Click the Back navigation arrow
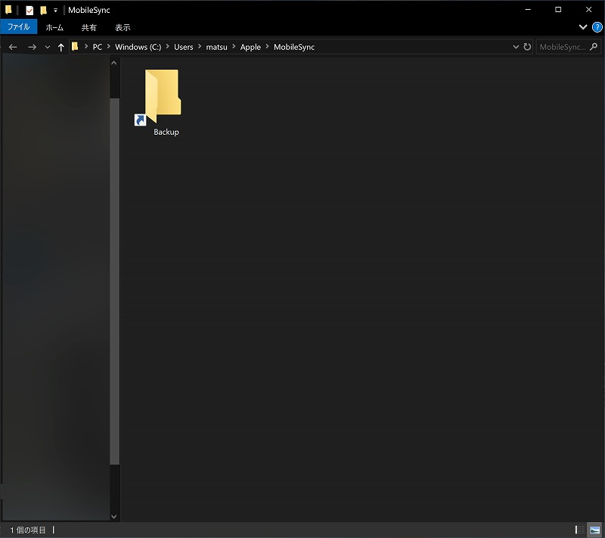This screenshot has width=605, height=538. [x=13, y=47]
